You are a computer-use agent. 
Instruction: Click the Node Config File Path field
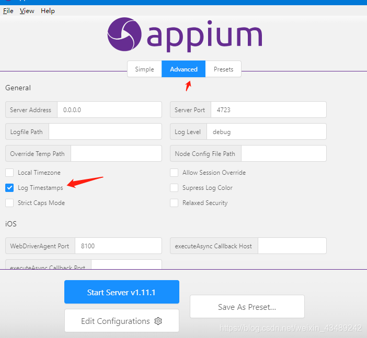coord(284,153)
